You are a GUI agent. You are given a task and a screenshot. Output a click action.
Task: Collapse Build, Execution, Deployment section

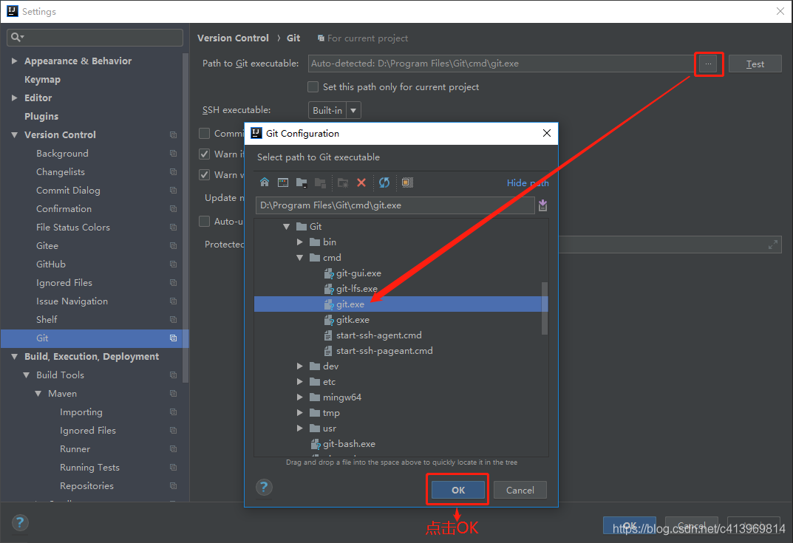[14, 356]
